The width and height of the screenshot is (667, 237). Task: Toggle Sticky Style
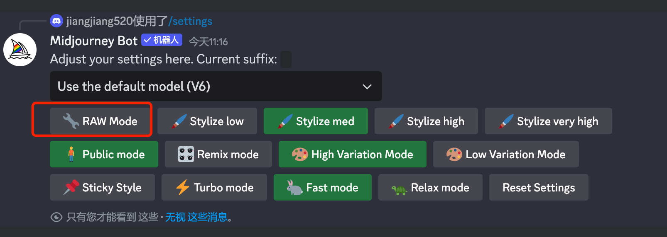(x=102, y=187)
